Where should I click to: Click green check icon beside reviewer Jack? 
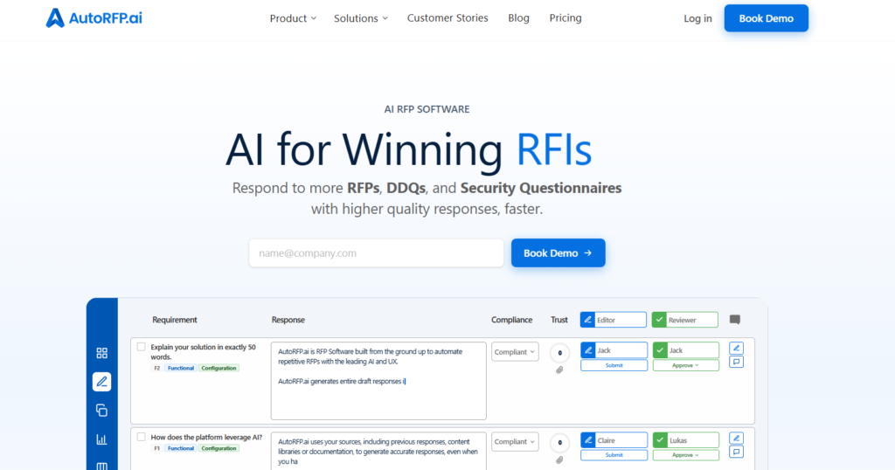coord(661,350)
